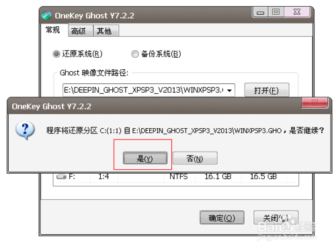Minimize the OneKey Ghost main window
This screenshot has height=249, width=336.
click(x=260, y=12)
